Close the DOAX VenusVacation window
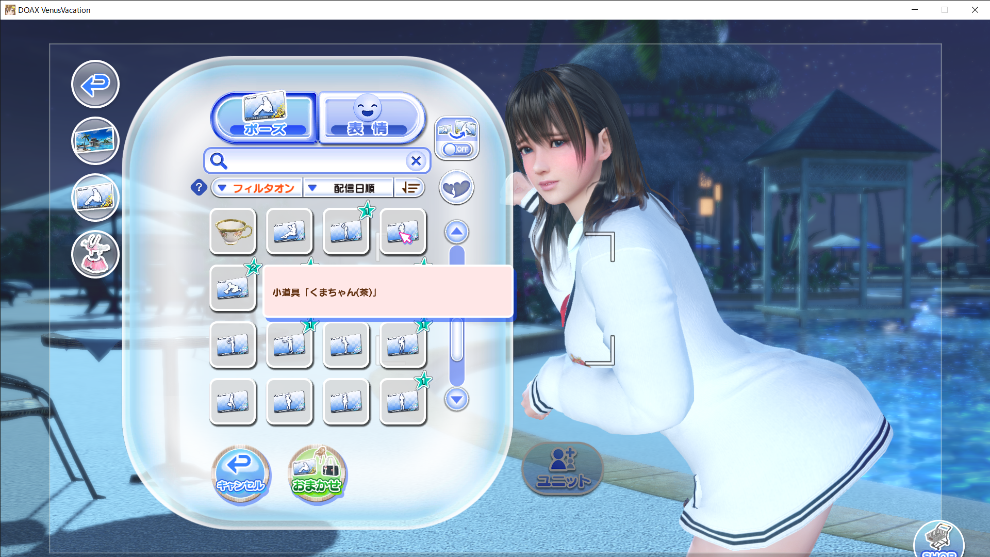 pyautogui.click(x=975, y=10)
